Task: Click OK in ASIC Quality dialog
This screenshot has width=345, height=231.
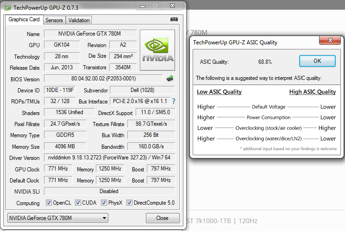Action: [317, 61]
